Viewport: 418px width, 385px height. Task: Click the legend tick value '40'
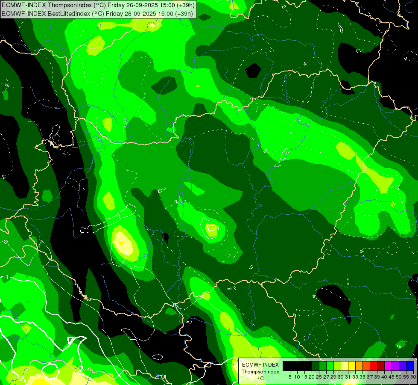384,377
